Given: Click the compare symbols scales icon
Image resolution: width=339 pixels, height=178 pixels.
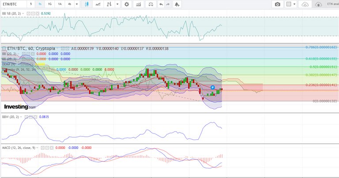Looking at the screenshot, I should 151,4.
